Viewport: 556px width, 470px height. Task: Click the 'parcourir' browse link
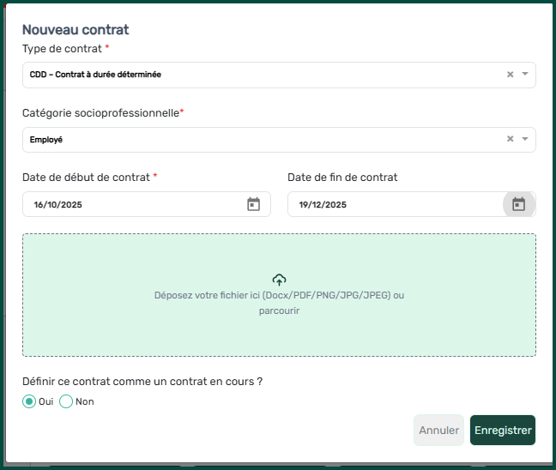[279, 310]
